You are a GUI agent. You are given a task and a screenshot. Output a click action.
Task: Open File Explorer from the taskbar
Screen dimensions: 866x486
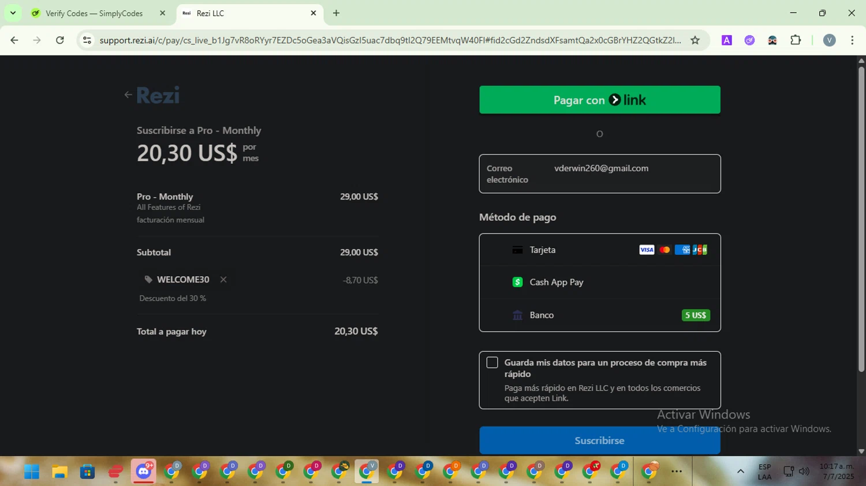coord(59,472)
